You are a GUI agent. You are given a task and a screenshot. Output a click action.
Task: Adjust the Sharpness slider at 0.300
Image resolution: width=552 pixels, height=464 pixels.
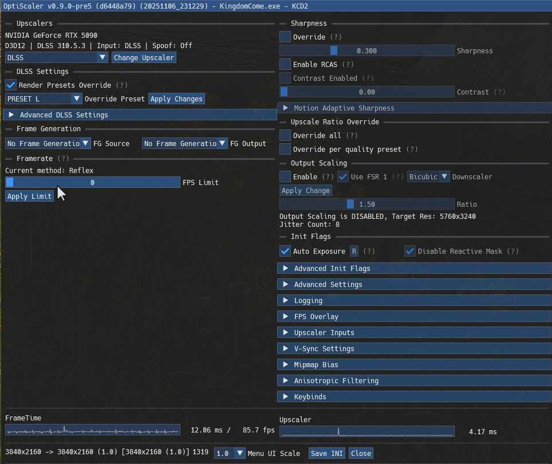(x=367, y=50)
